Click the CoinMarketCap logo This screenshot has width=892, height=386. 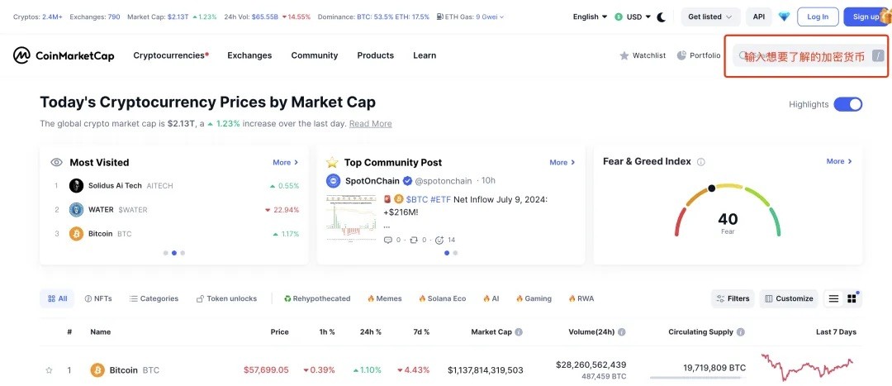click(64, 55)
